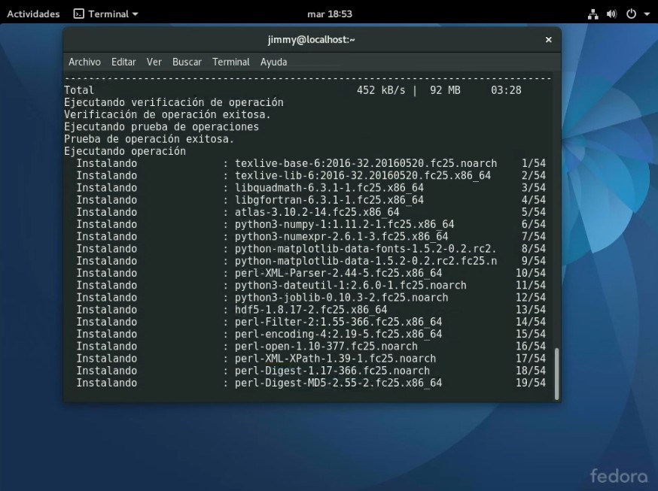Click the jimmy@localhost title bar
The width and height of the screenshot is (658, 491).
tap(312, 40)
